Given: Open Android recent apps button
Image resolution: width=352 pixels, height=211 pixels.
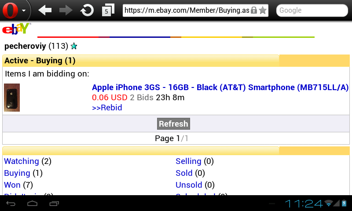Looking at the screenshot, I should click(54, 204).
